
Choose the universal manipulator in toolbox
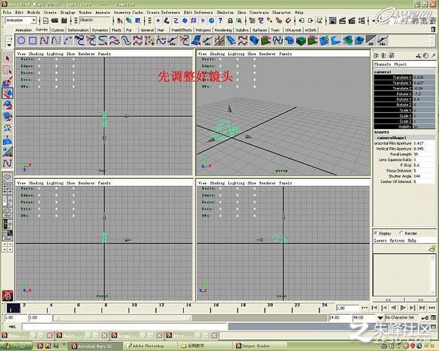[7, 128]
